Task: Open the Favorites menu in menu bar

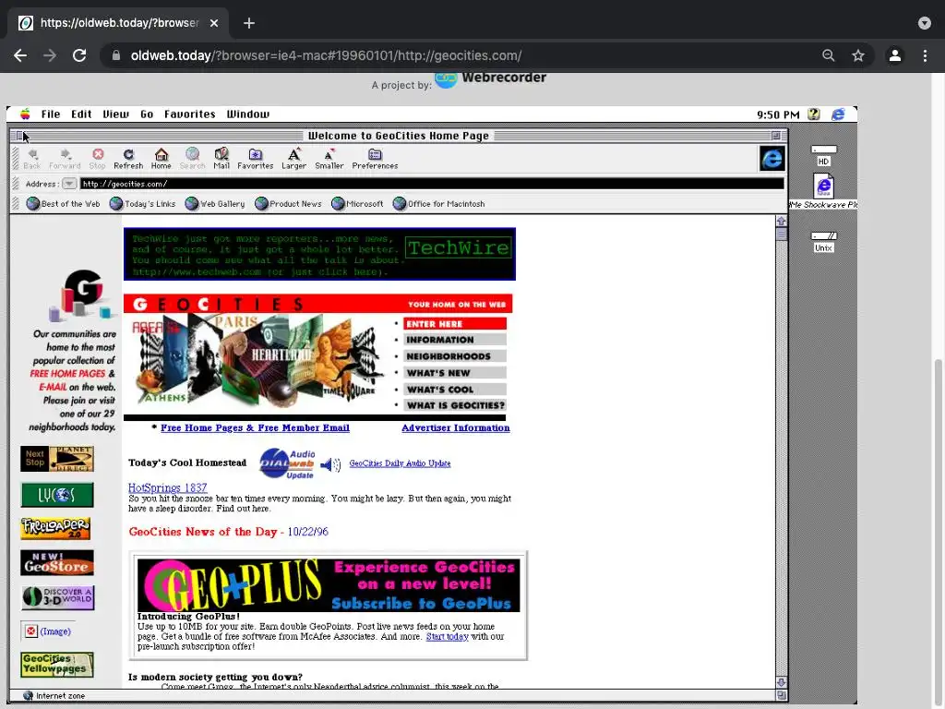Action: tap(190, 114)
